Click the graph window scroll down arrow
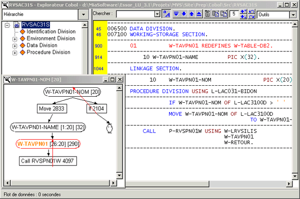The image size is (300, 199). [x=119, y=176]
